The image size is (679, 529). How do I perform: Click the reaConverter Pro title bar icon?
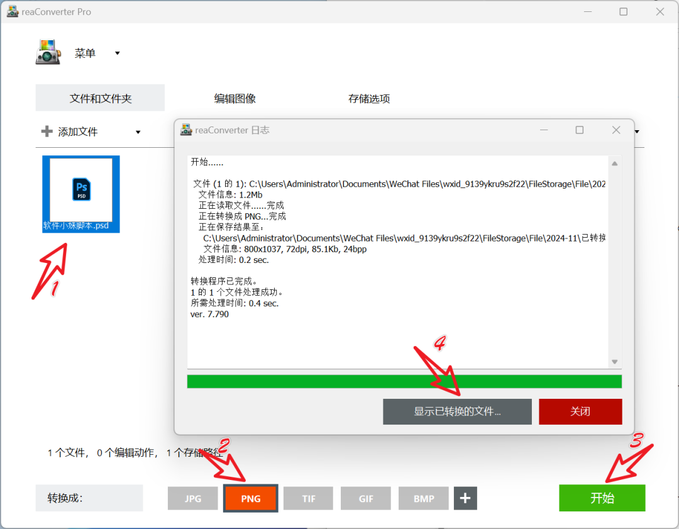pos(13,12)
